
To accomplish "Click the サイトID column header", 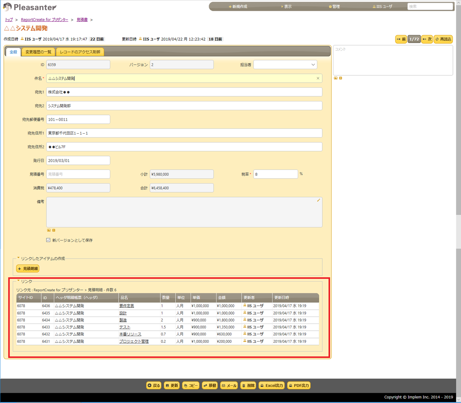I will point(29,298).
